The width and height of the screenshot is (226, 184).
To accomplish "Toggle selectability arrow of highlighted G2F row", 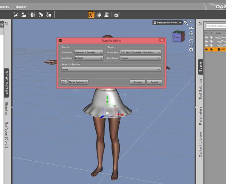I will (x=212, y=49).
